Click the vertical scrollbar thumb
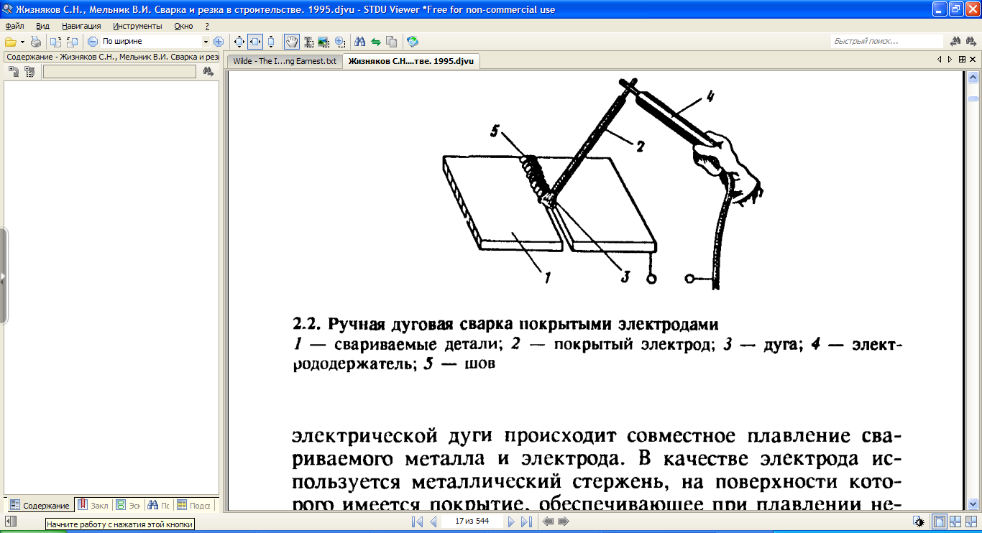The height and width of the screenshot is (533, 982). (973, 98)
